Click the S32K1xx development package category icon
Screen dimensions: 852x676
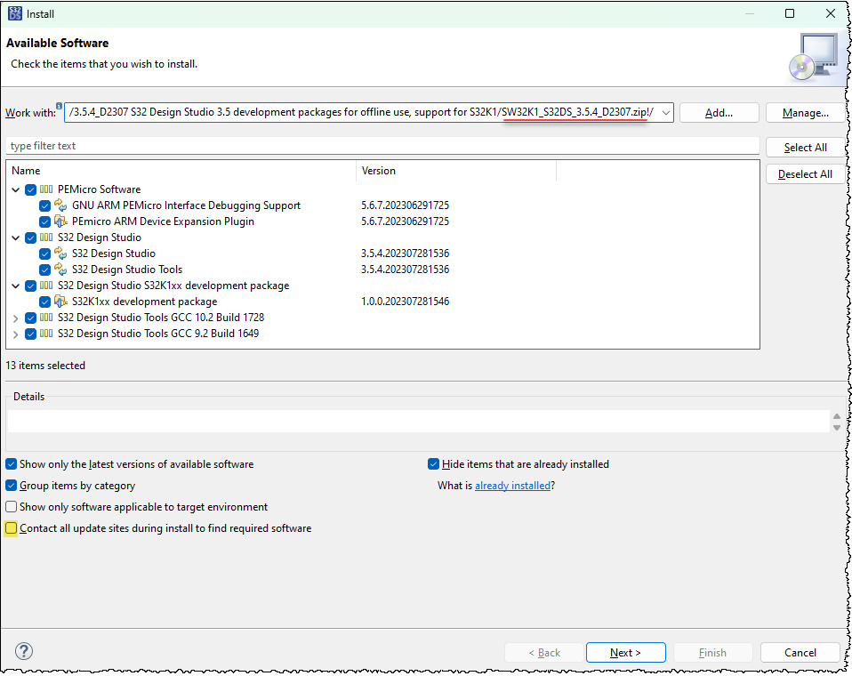click(46, 286)
